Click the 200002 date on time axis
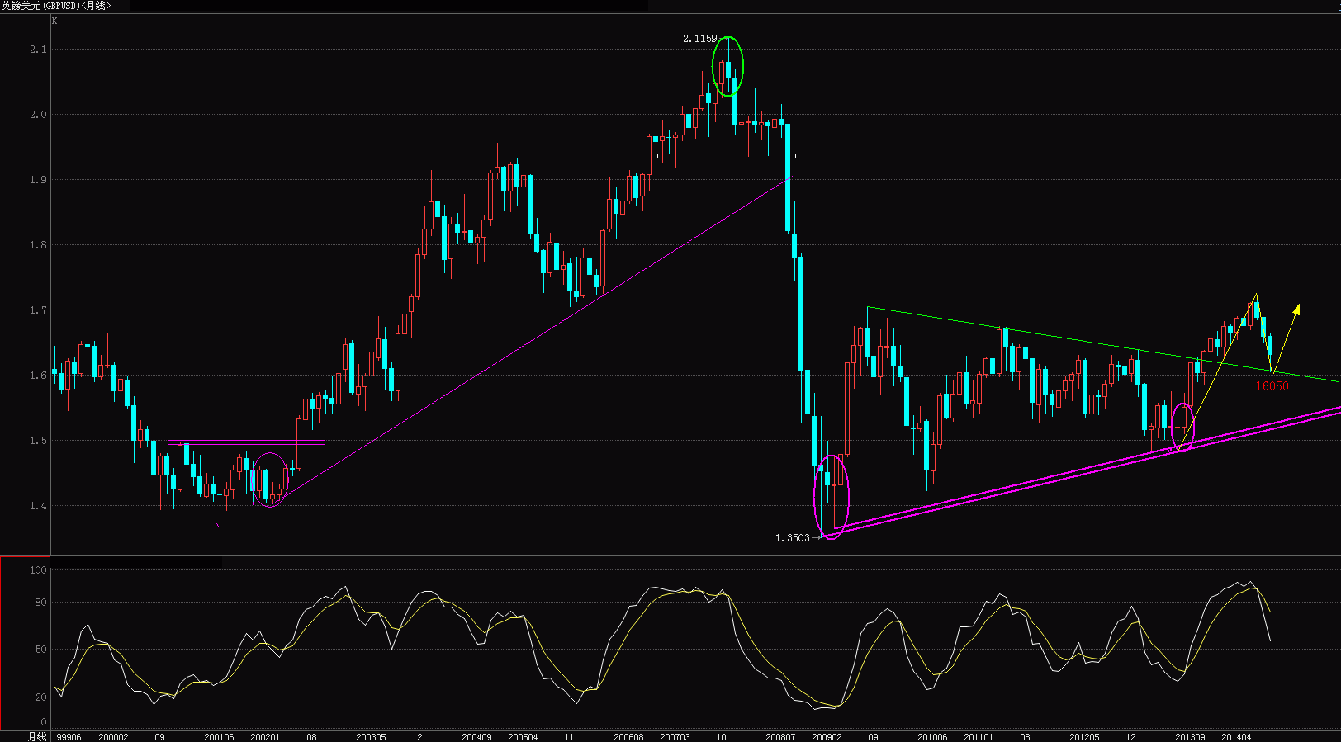 (x=113, y=737)
